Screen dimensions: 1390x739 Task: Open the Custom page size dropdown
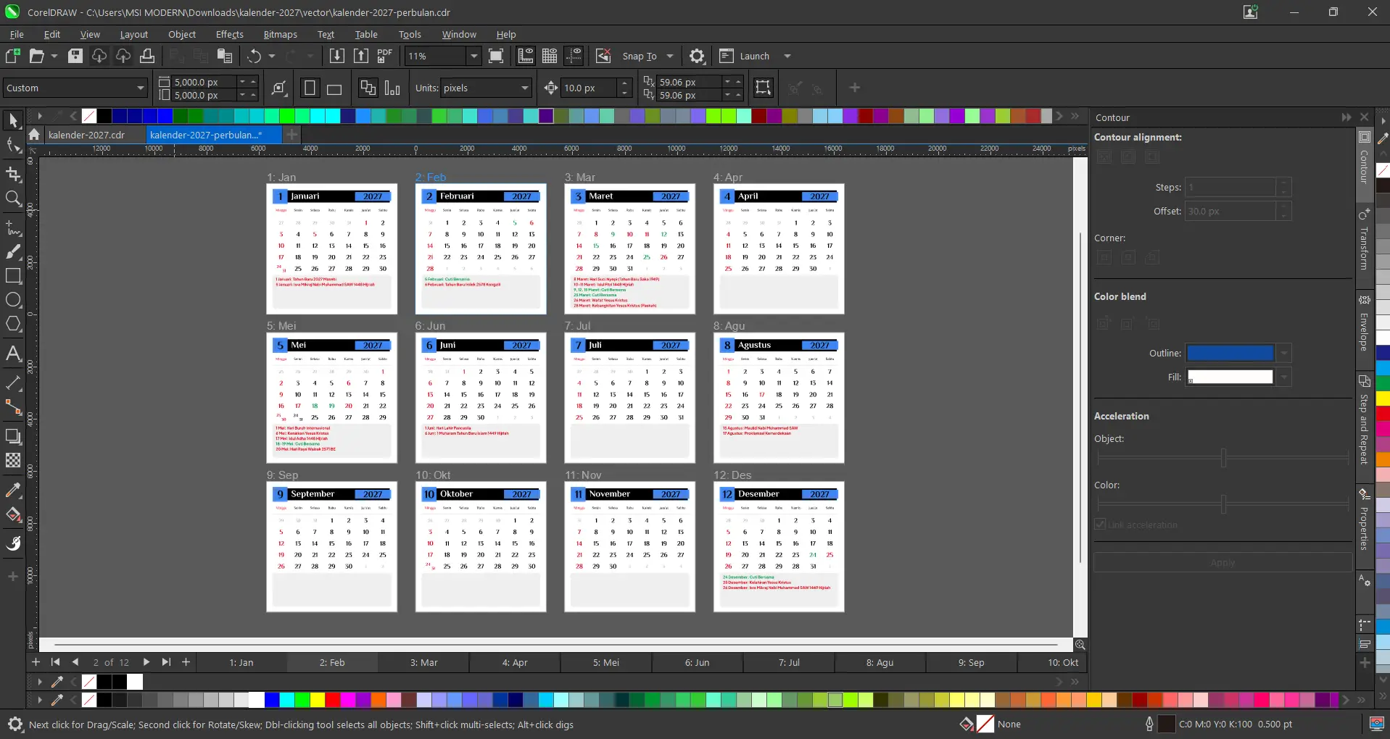[141, 88]
